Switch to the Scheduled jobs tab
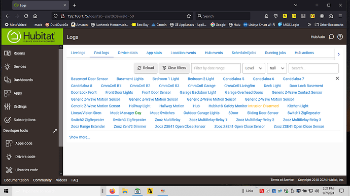Image resolution: width=350 pixels, height=196 pixels. point(244,53)
